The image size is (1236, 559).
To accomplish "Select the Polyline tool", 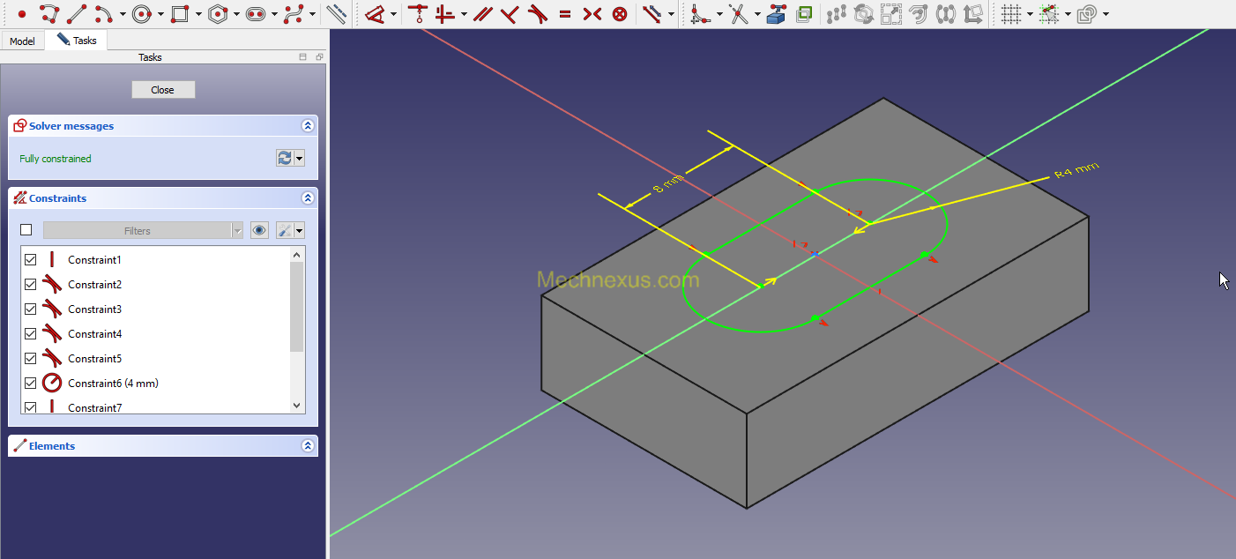I will click(x=49, y=14).
